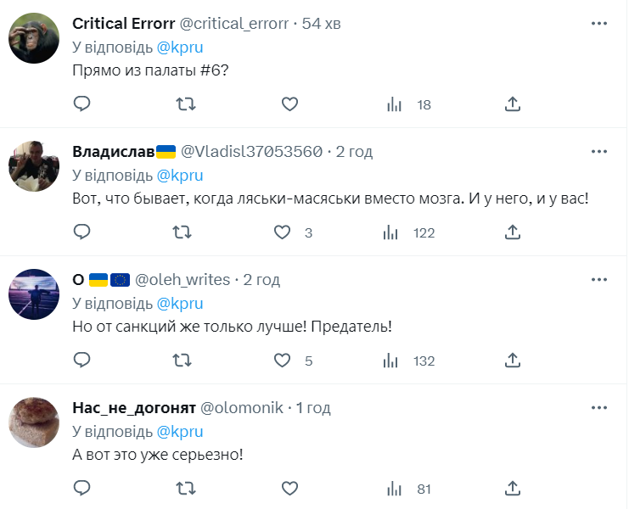This screenshot has width=629, height=509.
Task: Open @kpru link in Critical Errorr's reply
Action: click(181, 48)
